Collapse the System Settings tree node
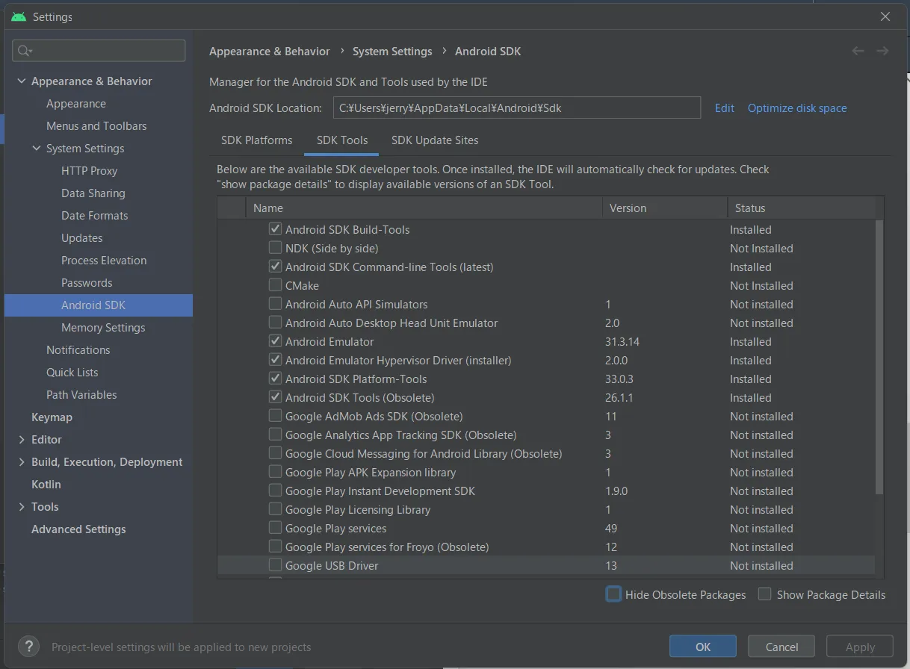 [36, 149]
